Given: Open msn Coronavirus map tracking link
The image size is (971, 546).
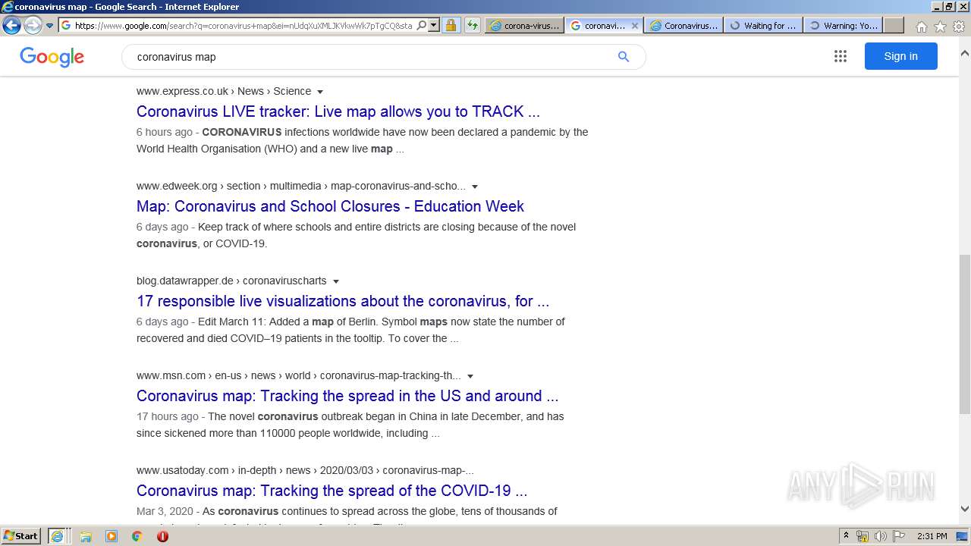Looking at the screenshot, I should (347, 396).
